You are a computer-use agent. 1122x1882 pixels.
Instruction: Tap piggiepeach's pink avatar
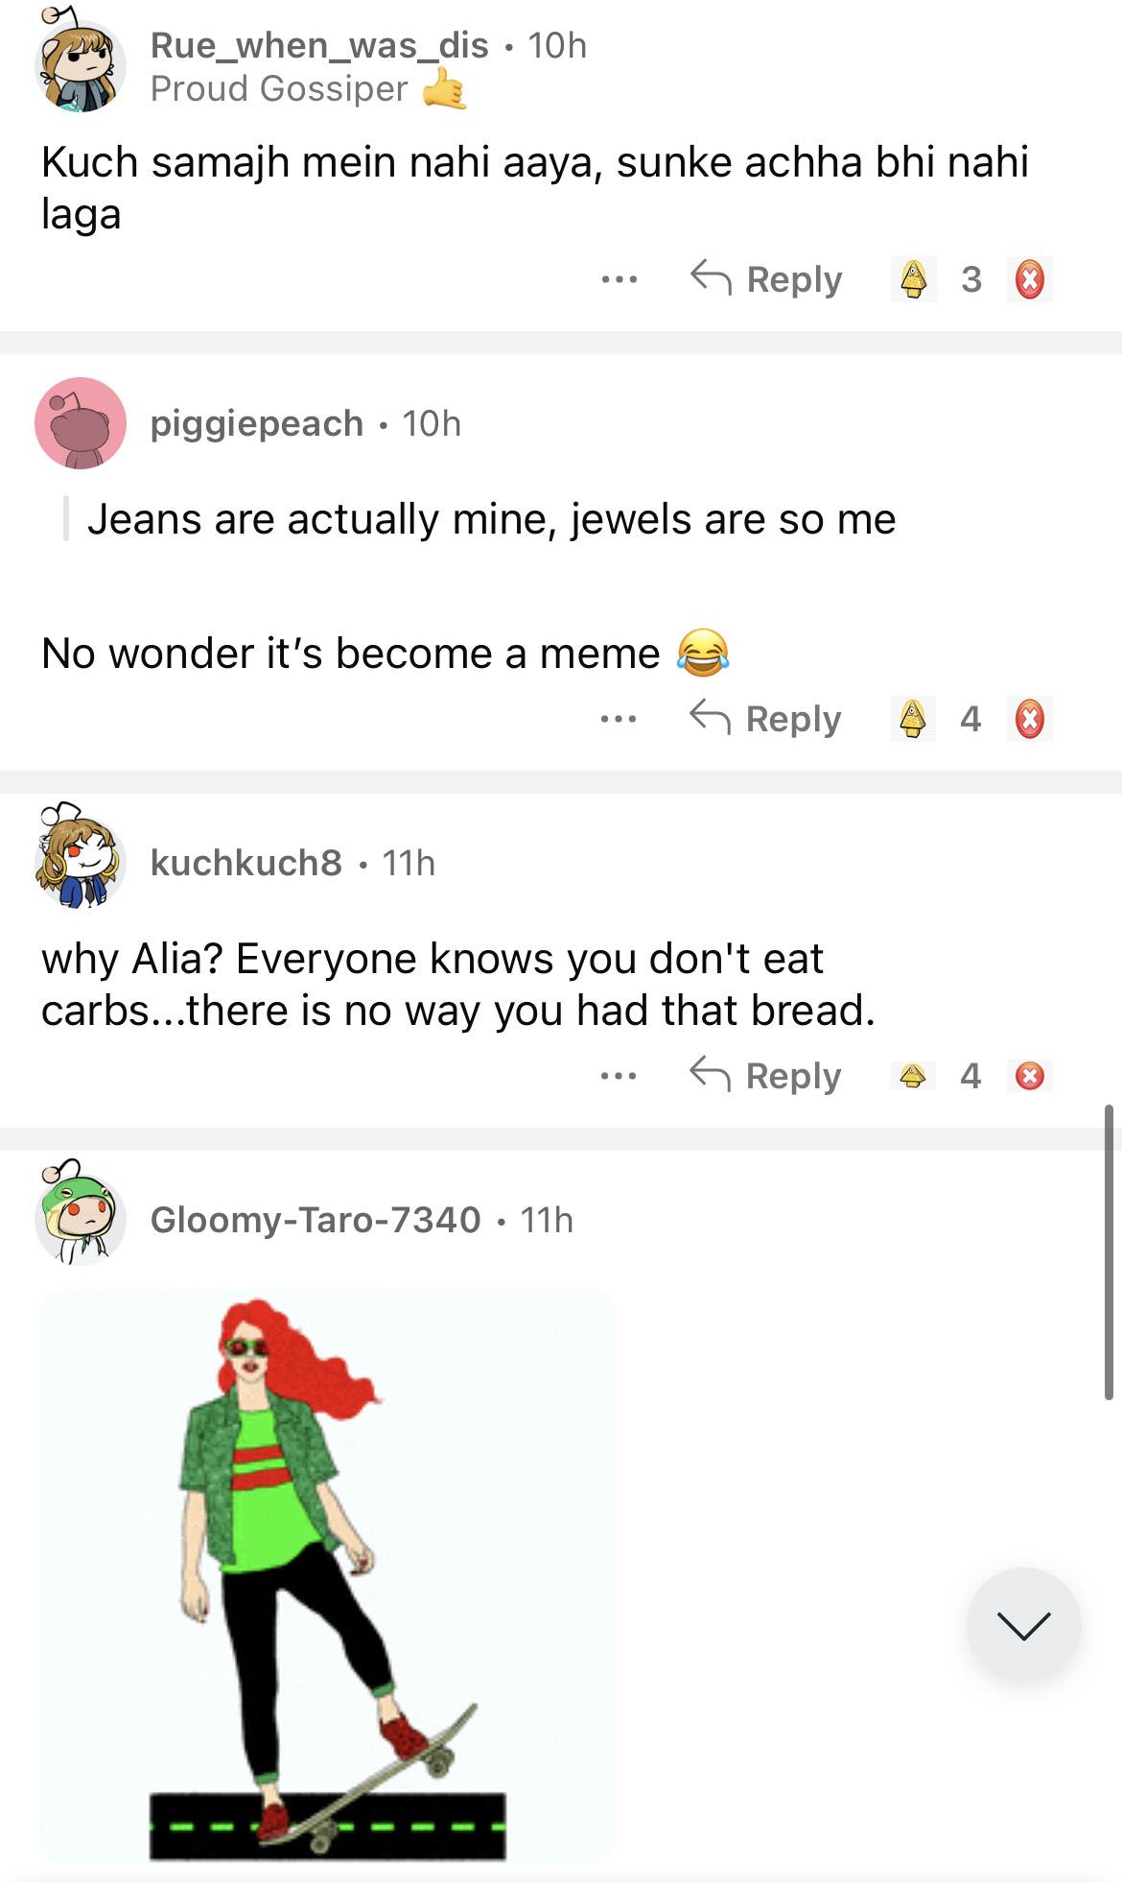(x=81, y=423)
